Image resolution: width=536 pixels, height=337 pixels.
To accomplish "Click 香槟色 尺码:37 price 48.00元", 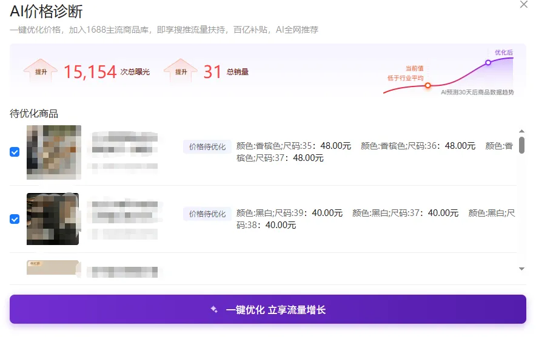I will point(309,158).
